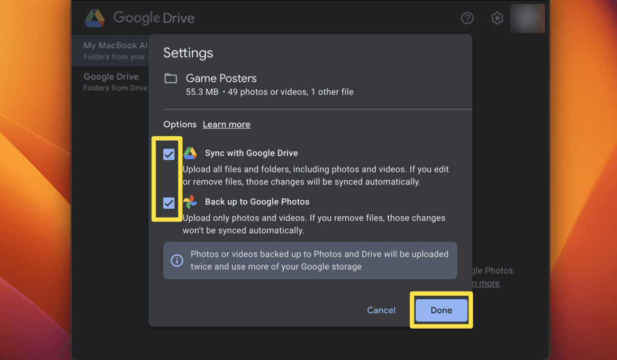The height and width of the screenshot is (360, 617).
Task: Click the Google Drive title in the header
Action: 154,18
